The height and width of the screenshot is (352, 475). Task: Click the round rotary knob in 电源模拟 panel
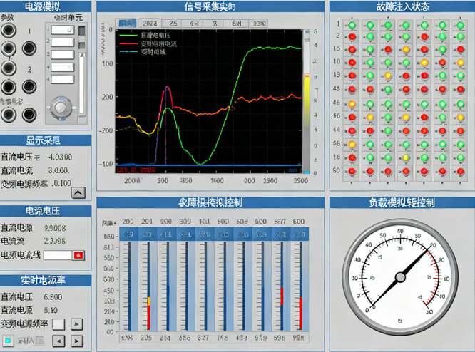click(x=61, y=107)
